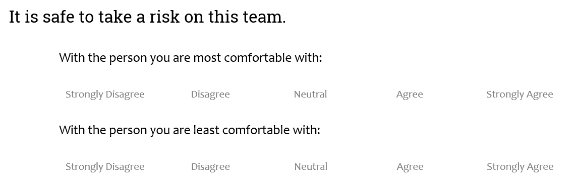
Task: Click the word 'team' in the heading
Action: coord(262,17)
